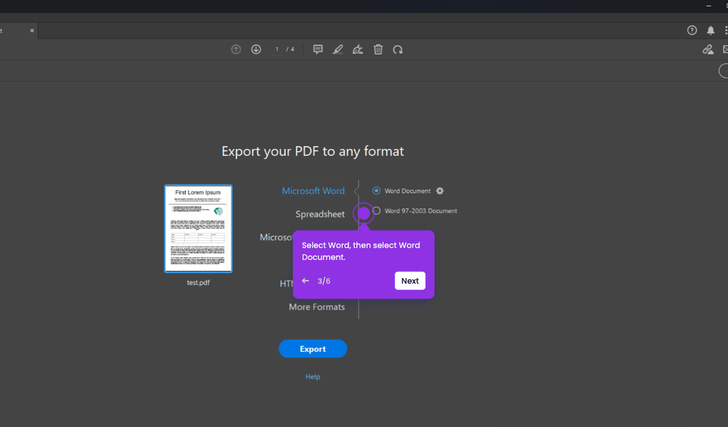Image resolution: width=728 pixels, height=427 pixels.
Task: Choose the Microsoft Word format
Action: click(313, 191)
